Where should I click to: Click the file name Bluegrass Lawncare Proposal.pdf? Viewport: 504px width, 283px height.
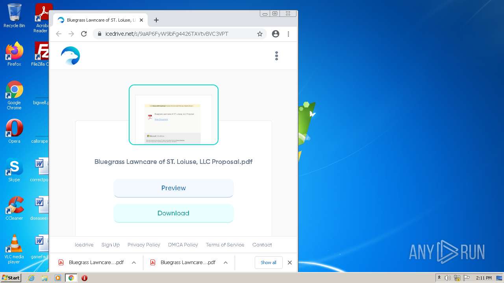tap(174, 162)
